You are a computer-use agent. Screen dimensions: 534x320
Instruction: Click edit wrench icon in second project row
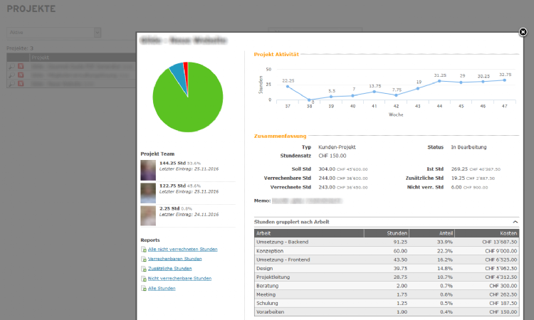11,75
